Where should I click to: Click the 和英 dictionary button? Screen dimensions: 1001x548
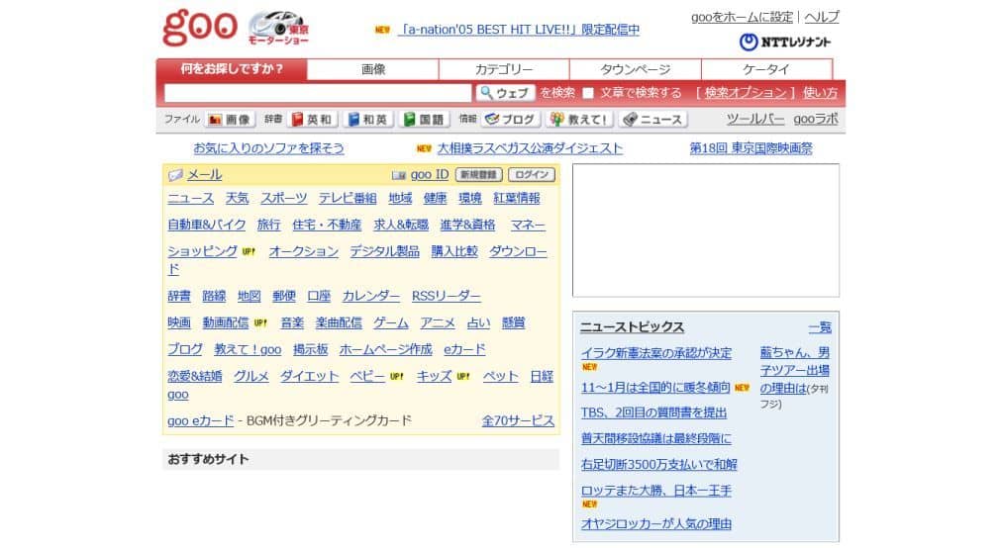click(368, 120)
